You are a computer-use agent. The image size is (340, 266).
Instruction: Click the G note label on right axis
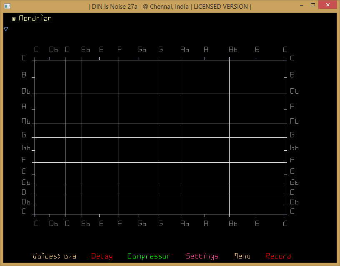tap(292, 135)
